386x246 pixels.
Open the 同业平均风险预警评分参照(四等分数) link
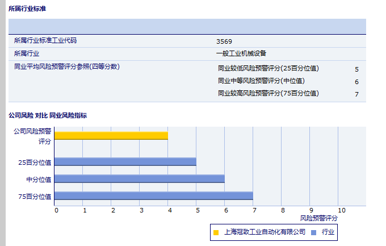66,66
